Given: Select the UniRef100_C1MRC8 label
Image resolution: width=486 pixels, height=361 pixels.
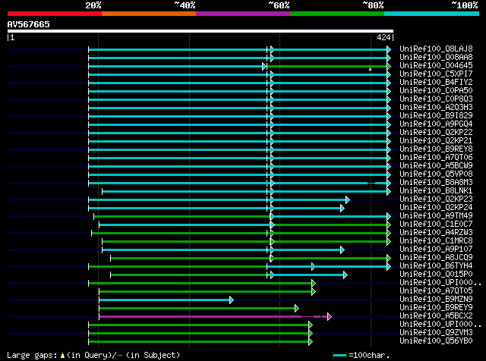Looking at the screenshot, I should coord(436,241).
